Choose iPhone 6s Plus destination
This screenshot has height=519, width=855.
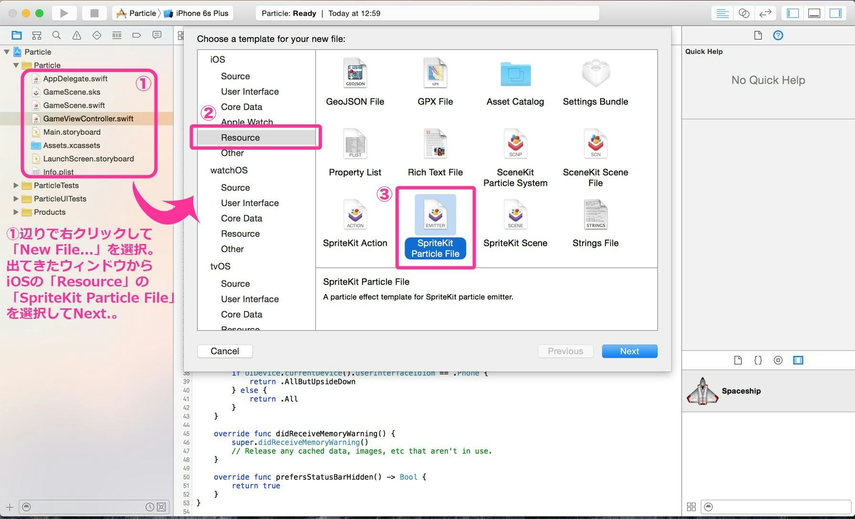coord(197,13)
